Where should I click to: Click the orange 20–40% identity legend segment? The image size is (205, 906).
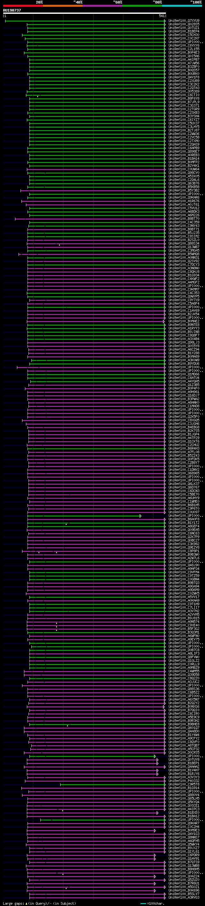(63, 6)
